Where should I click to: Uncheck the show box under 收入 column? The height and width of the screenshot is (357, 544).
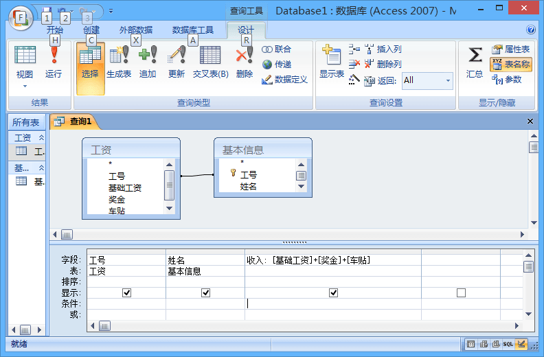point(333,293)
